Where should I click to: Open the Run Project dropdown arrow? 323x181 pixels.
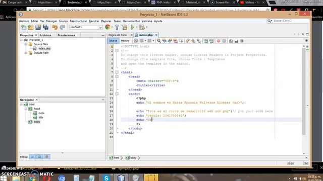pyautogui.click(x=136, y=27)
